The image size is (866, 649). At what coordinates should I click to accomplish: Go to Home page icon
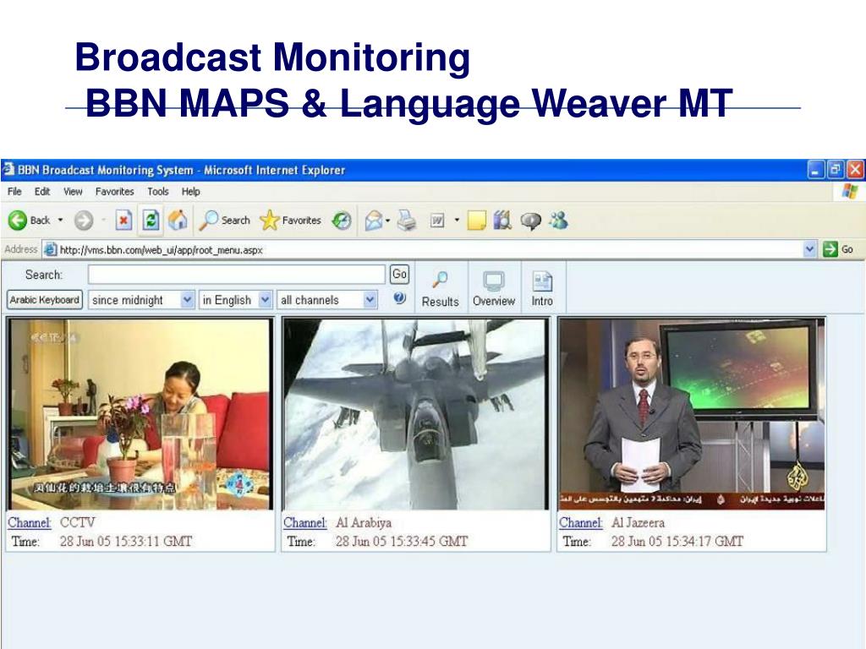pos(178,221)
